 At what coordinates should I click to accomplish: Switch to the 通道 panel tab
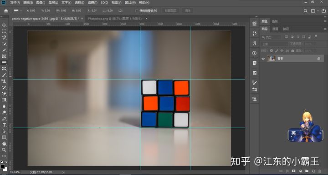pyautogui.click(x=275, y=29)
